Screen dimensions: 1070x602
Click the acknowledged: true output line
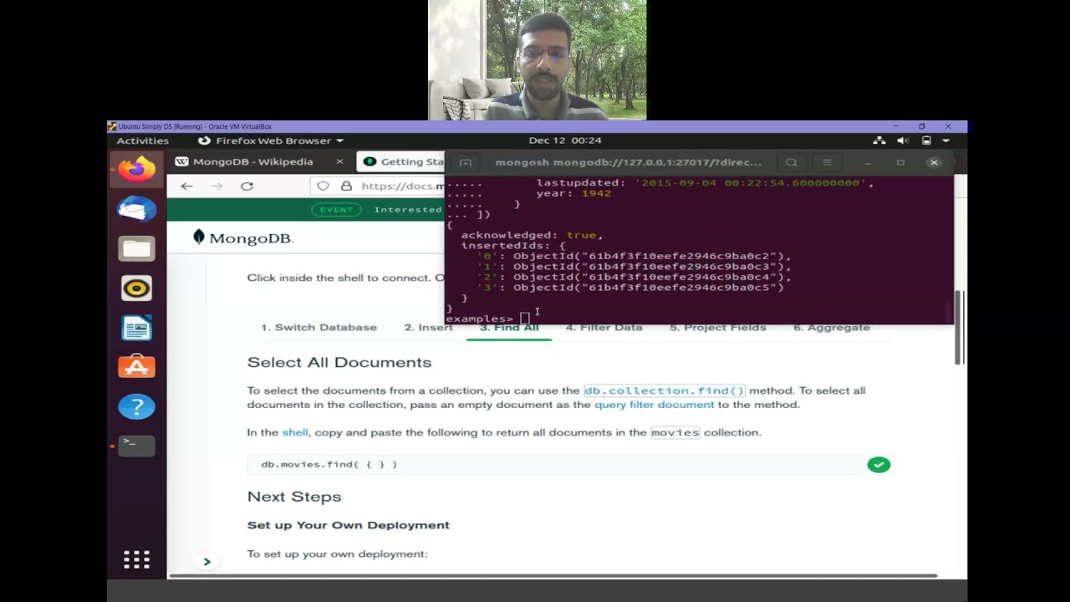click(532, 235)
